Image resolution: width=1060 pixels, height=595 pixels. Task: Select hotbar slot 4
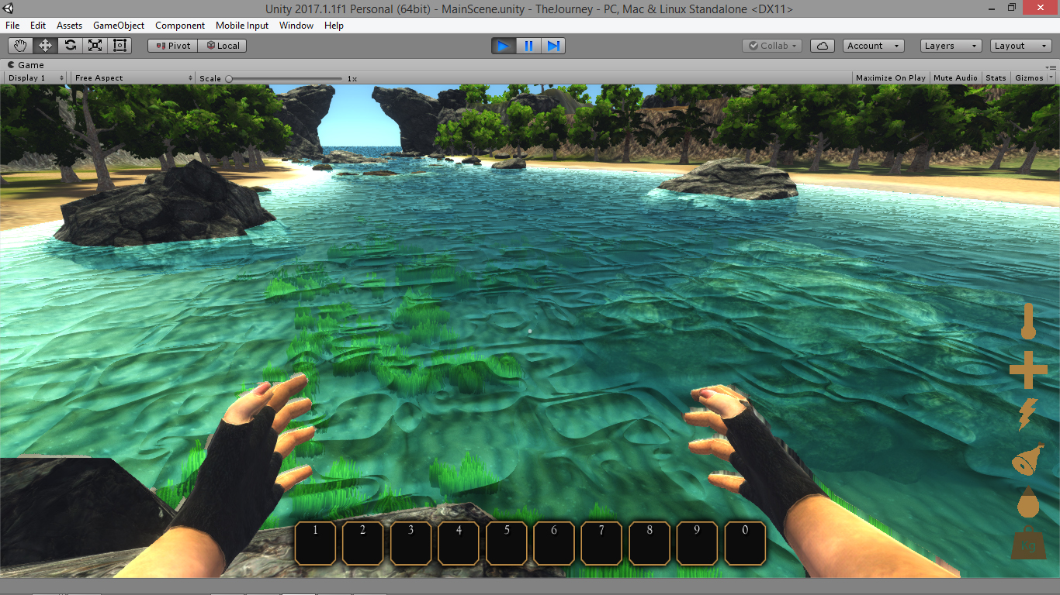tap(459, 543)
